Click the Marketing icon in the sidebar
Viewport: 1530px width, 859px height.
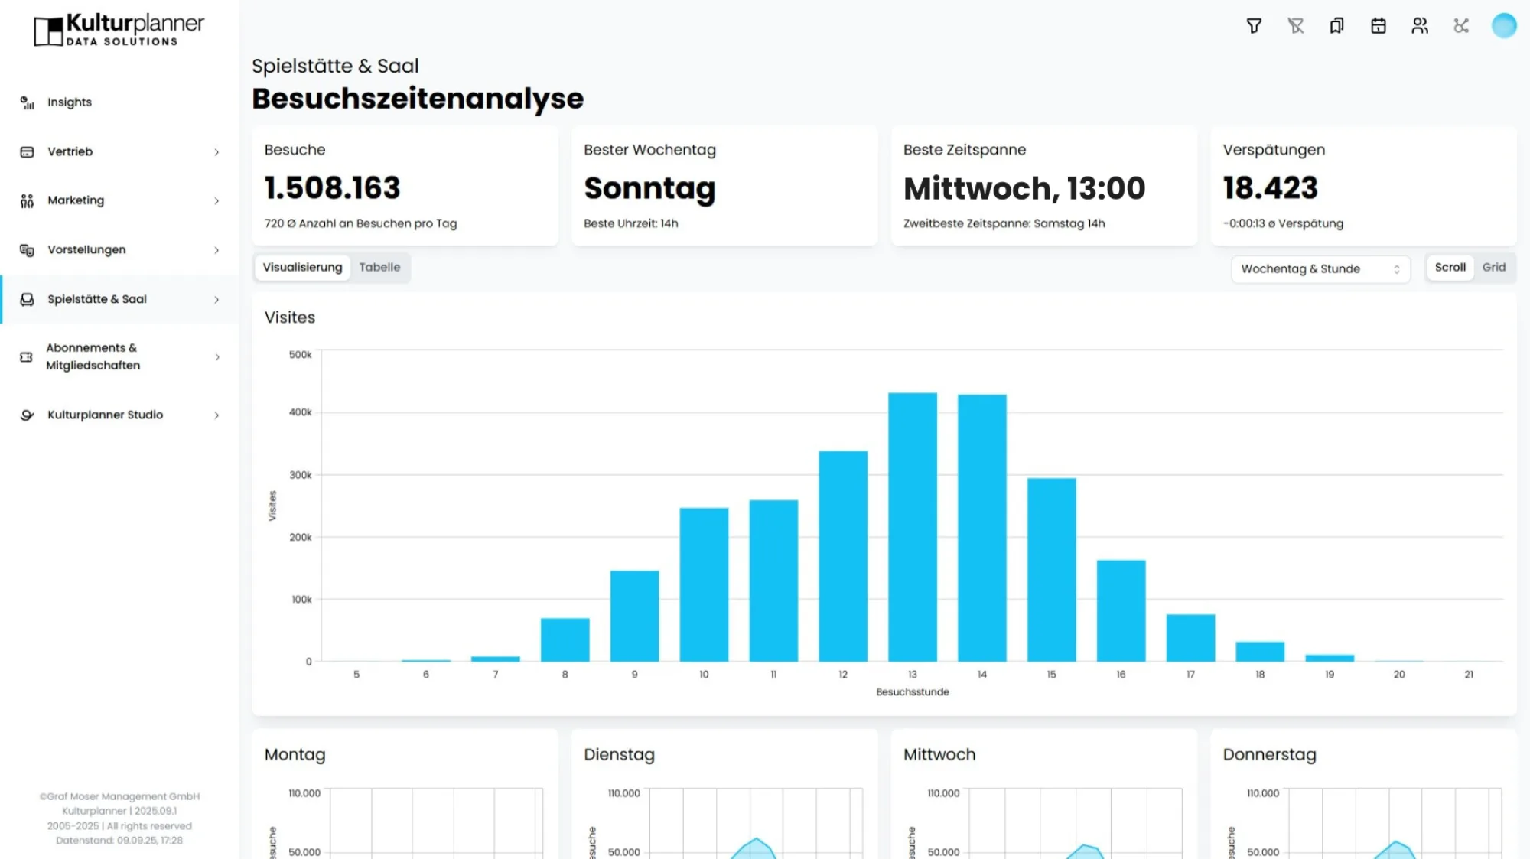[x=27, y=200]
